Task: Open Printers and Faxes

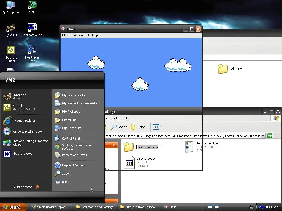Action: coord(71,155)
